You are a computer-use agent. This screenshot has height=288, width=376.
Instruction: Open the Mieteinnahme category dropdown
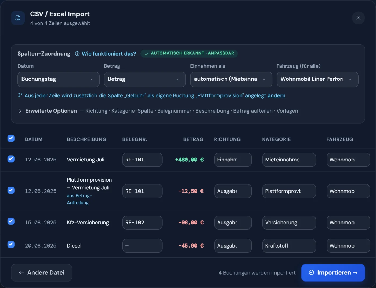coord(289,160)
